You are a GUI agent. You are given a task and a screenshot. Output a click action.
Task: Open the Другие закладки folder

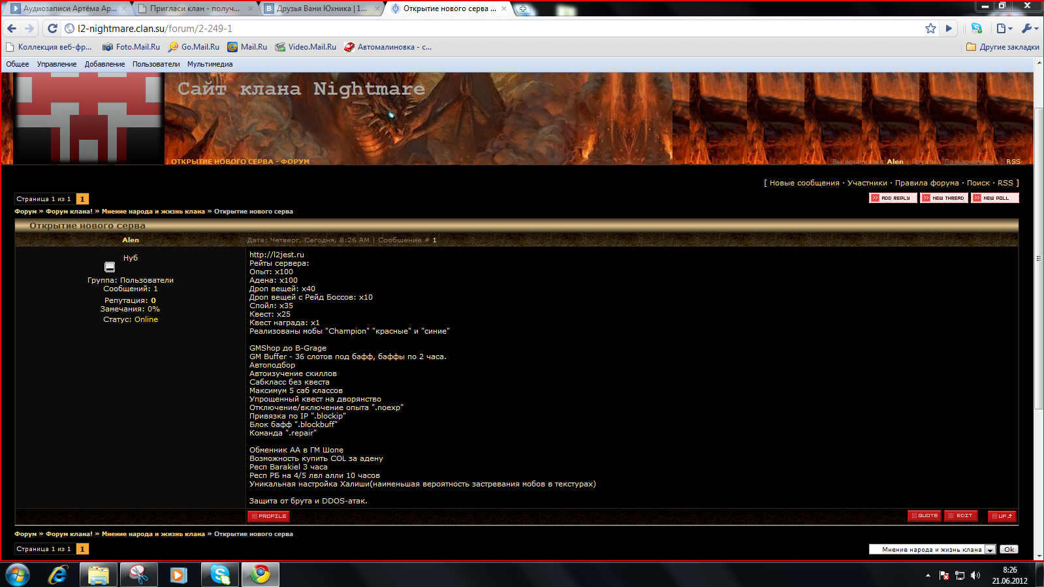pyautogui.click(x=1003, y=47)
